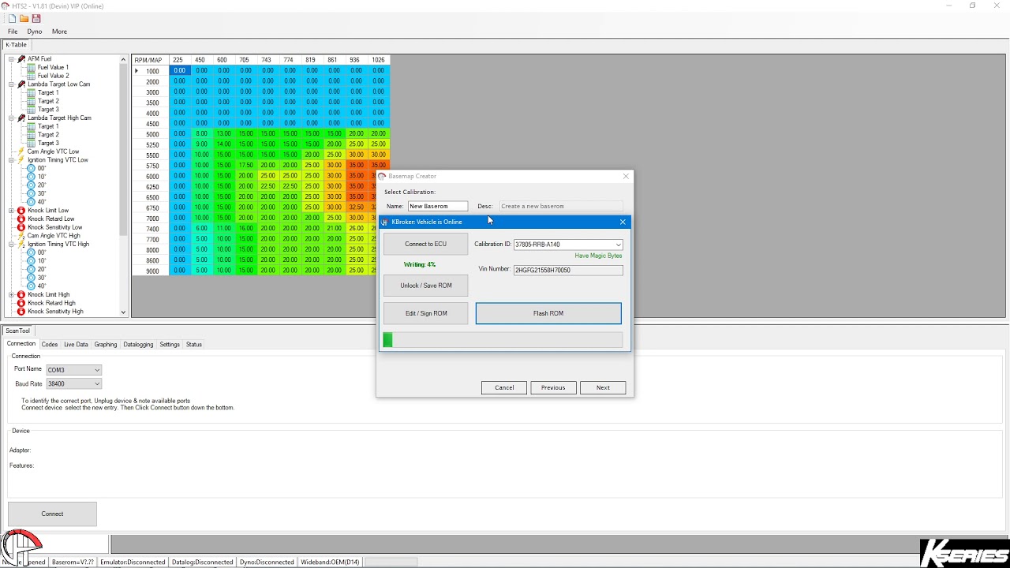Click the Have Magic Bytes label

pyautogui.click(x=598, y=256)
